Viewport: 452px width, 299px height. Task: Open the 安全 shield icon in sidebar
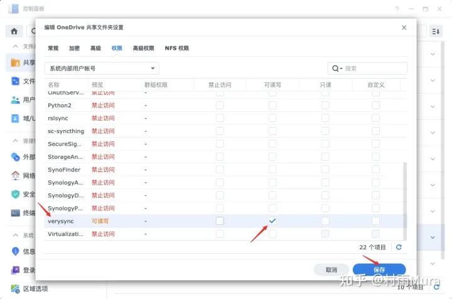[15, 194]
